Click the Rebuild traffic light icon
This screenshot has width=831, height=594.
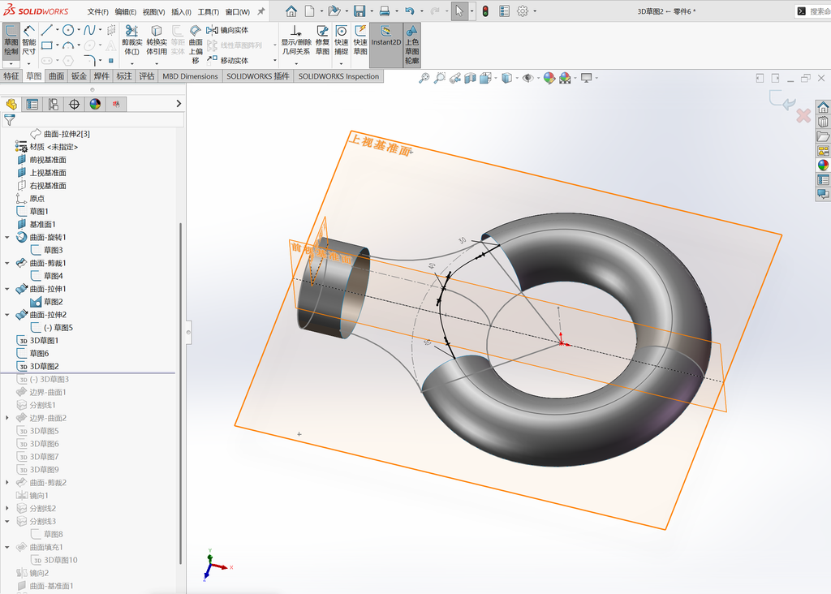coord(485,11)
